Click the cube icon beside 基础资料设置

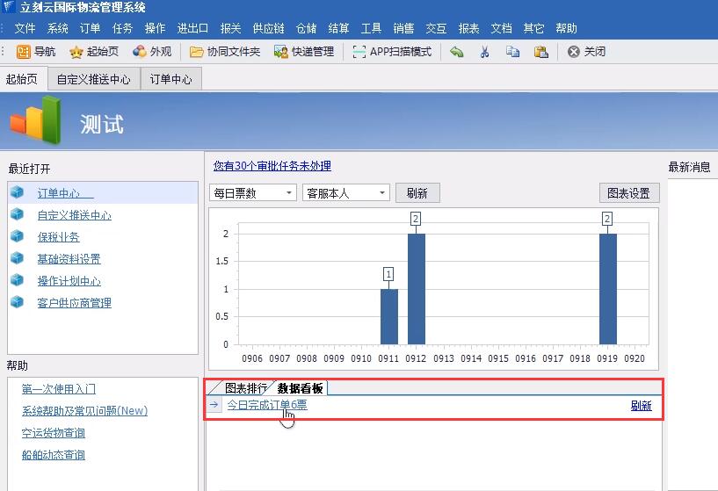(17, 258)
